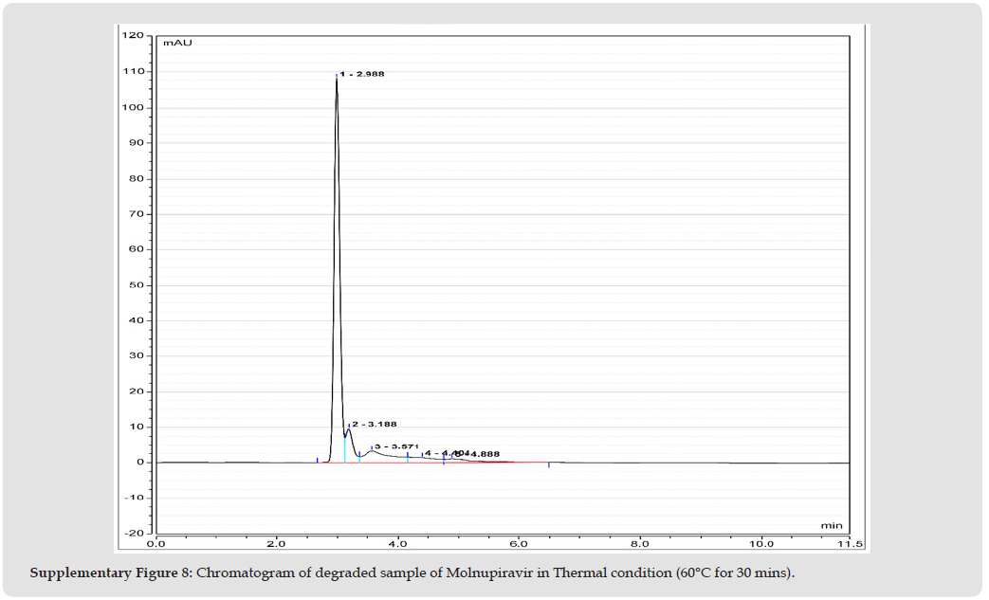The width and height of the screenshot is (989, 600).
Task: Click the 10.0 tick on the x-axis
Action: pos(760,544)
